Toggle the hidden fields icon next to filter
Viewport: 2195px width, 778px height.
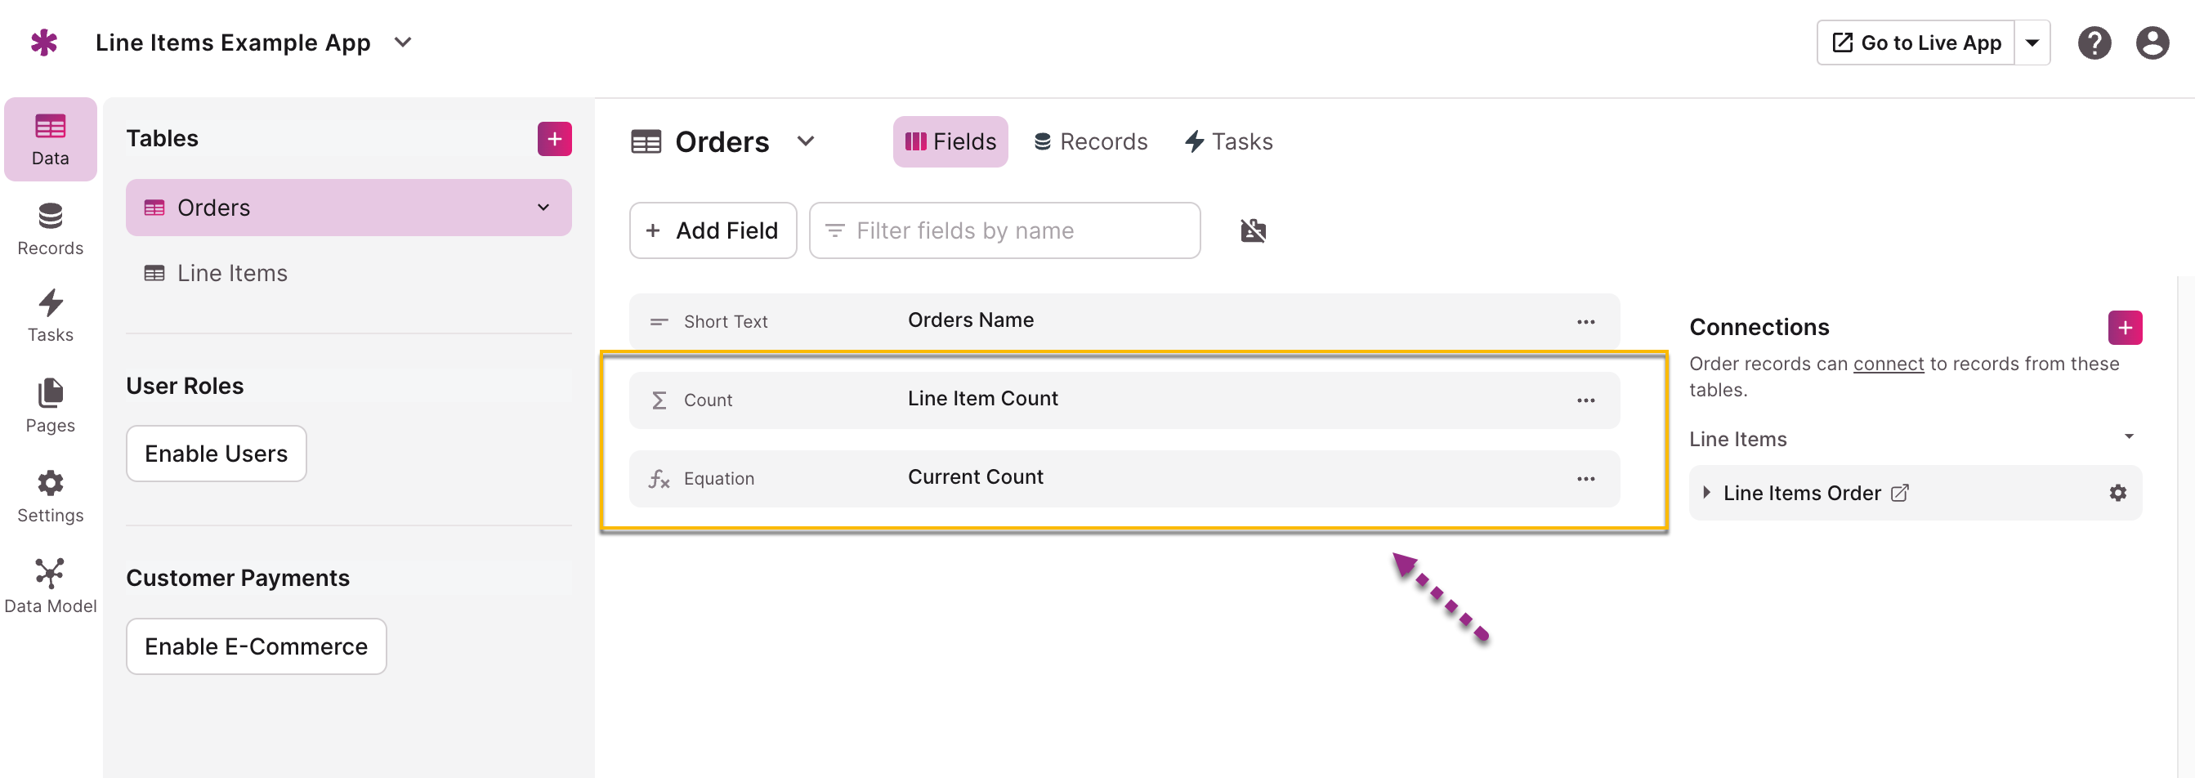coord(1253,230)
